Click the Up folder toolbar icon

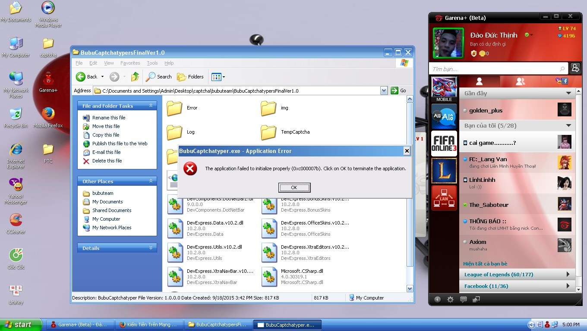pos(135,77)
